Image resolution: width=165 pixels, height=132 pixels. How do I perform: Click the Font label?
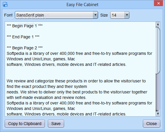click(8, 15)
